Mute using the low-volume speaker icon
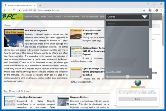Image resolution: width=166 pixels, height=111 pixels. pos(107,77)
